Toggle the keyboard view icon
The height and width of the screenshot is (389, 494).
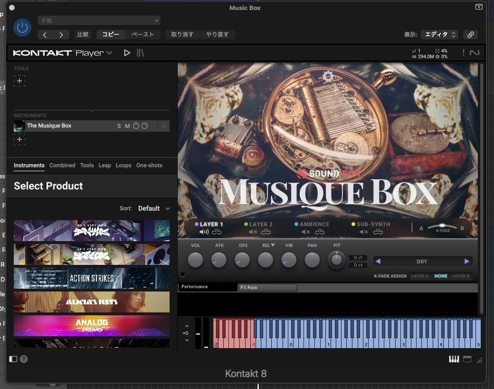454,360
